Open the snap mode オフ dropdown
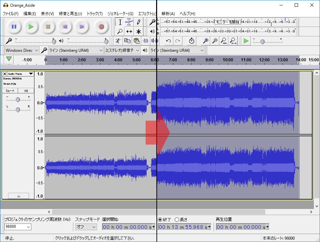This screenshot has width=320, height=242. point(85,227)
